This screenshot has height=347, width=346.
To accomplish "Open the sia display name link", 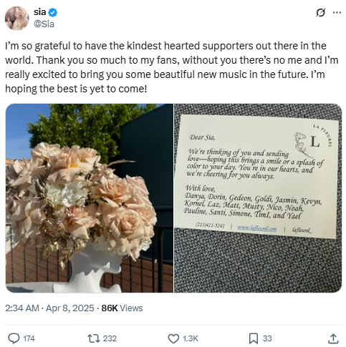I will pos(39,12).
